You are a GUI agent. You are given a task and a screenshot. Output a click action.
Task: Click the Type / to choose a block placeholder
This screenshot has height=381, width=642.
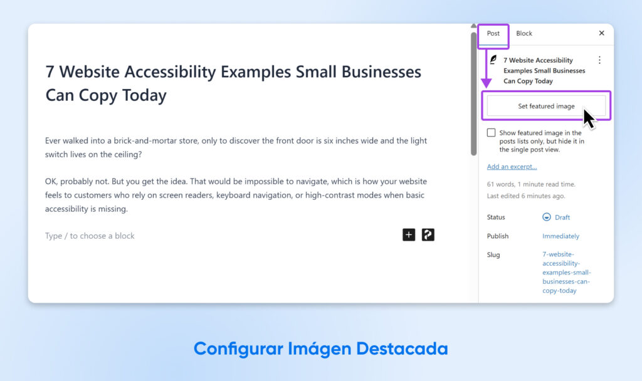coord(90,236)
